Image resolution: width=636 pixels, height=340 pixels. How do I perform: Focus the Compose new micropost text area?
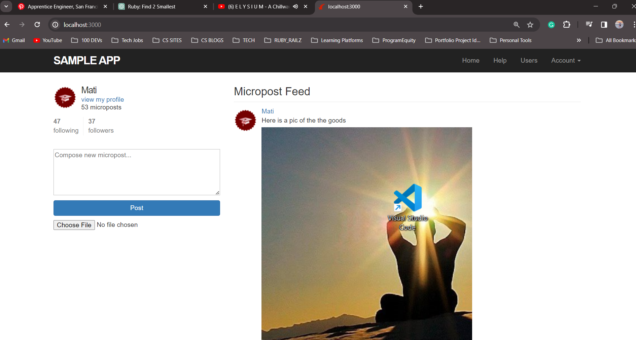(x=137, y=172)
